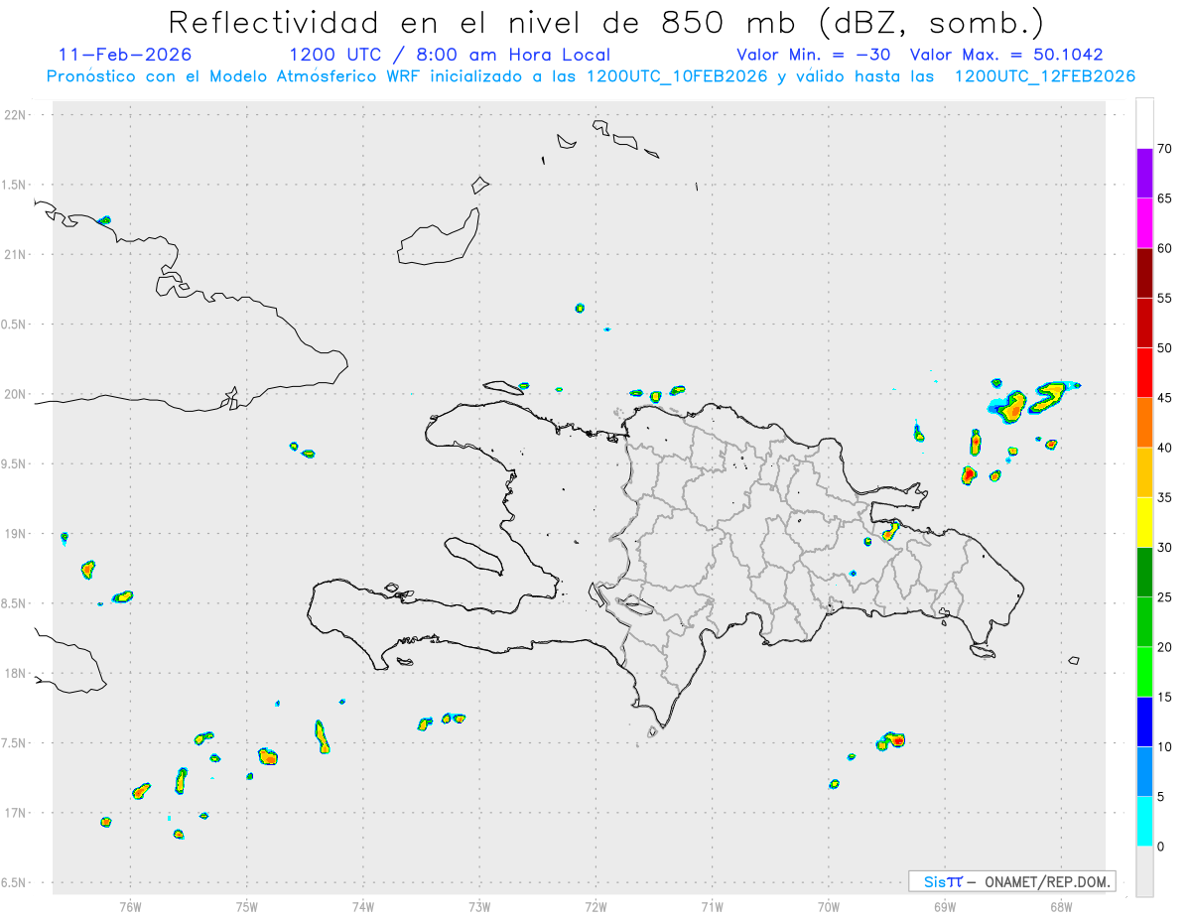Click the '73W' longitude label
This screenshot has width=1191, height=920.
tap(479, 905)
